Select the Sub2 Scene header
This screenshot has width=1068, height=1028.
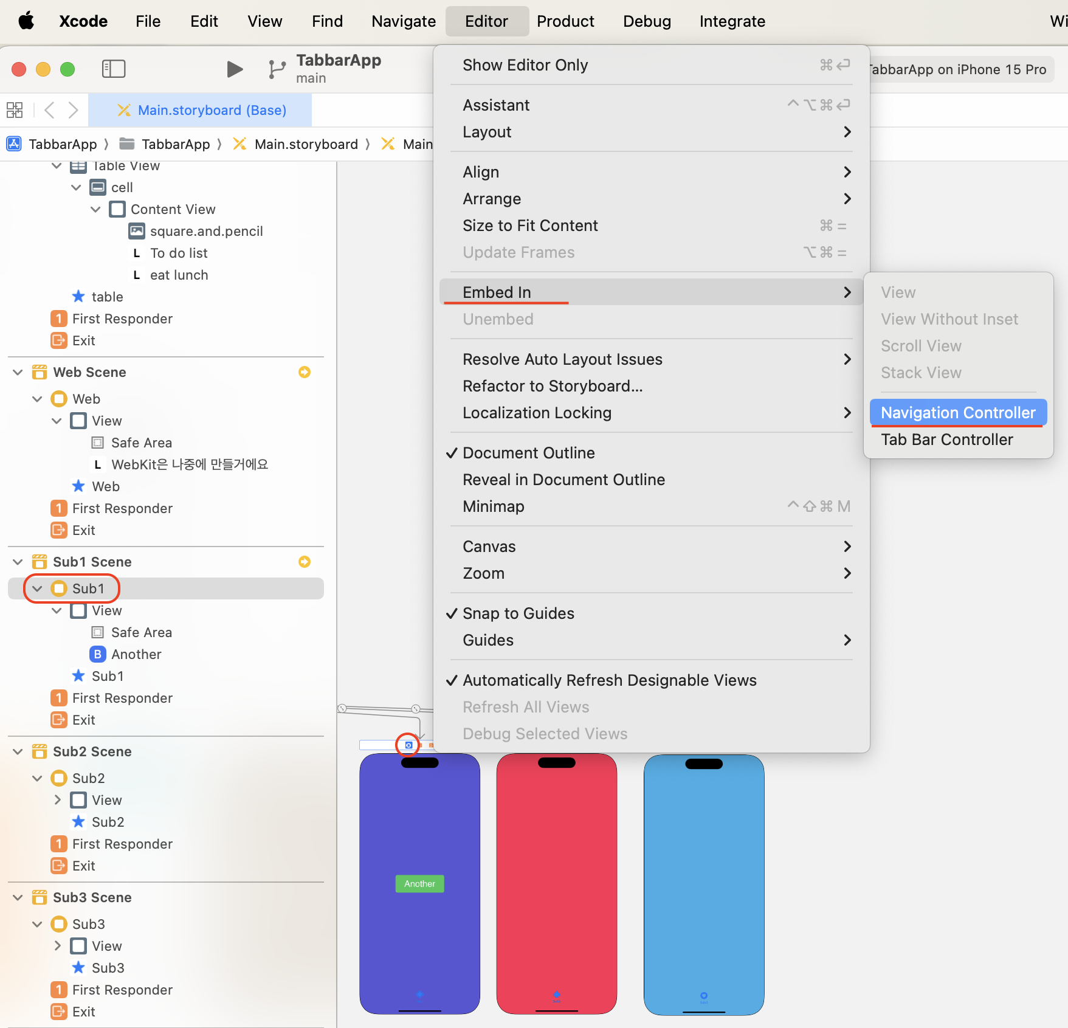click(x=82, y=751)
